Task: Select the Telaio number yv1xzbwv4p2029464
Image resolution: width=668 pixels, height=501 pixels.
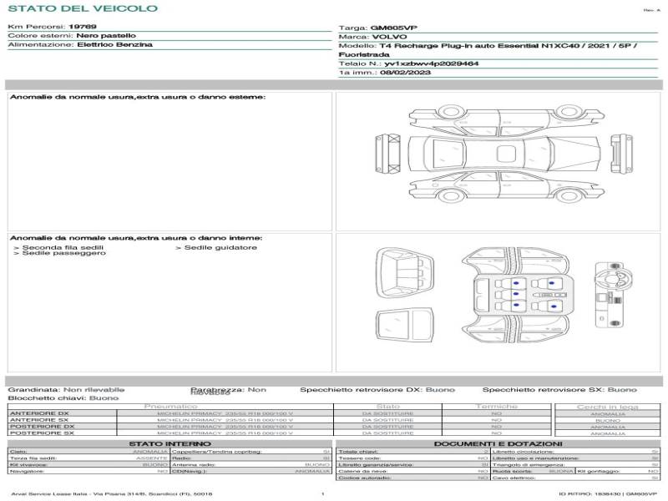Action: coord(431,63)
